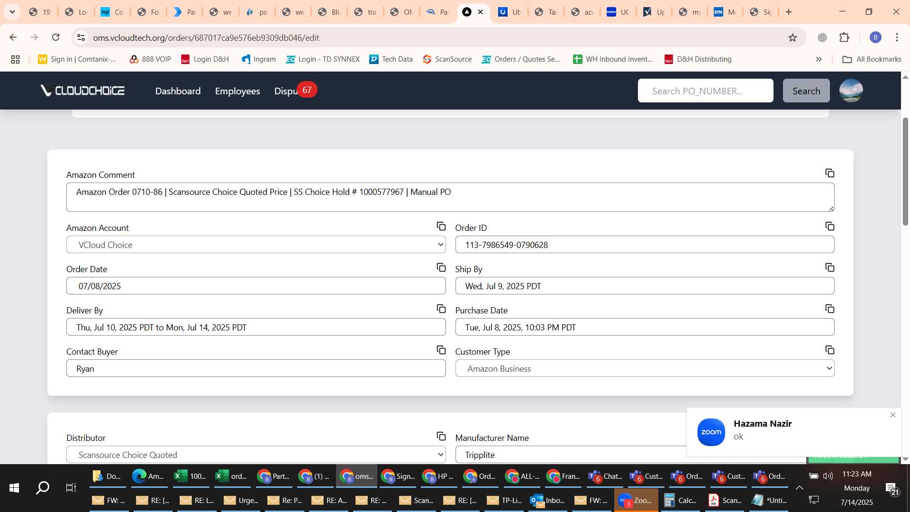Viewport: 910px width, 512px height.
Task: View site information icon in address bar
Action: 81,37
